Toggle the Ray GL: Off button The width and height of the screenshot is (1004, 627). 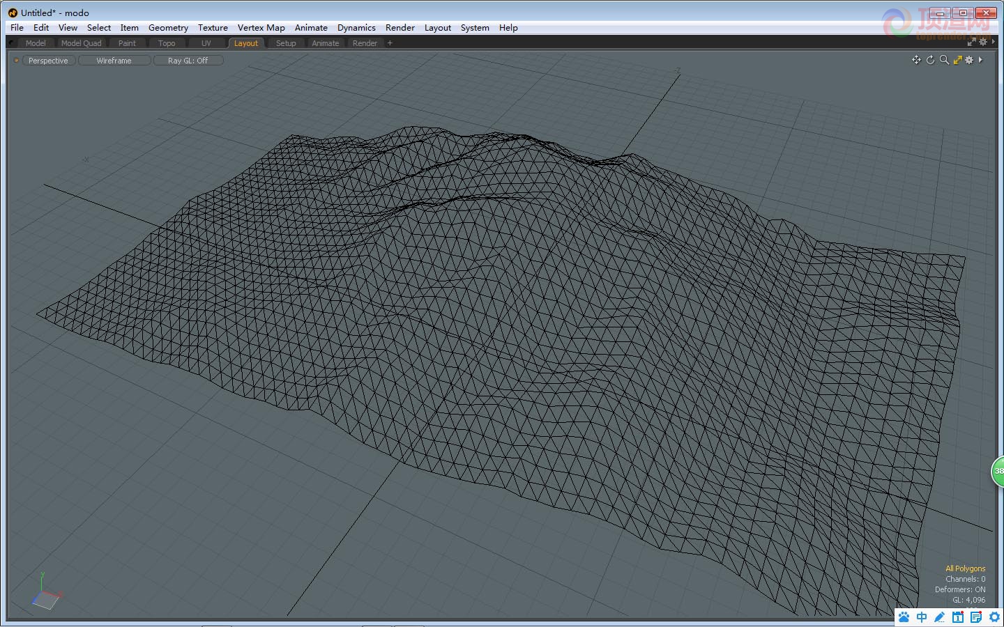click(188, 61)
